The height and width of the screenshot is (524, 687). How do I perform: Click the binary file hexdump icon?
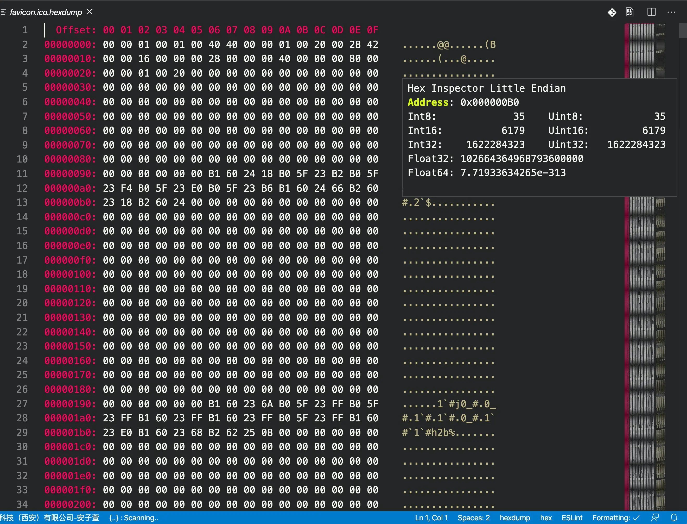(630, 12)
